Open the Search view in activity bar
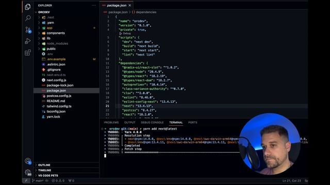330x185 pixels. (27, 18)
